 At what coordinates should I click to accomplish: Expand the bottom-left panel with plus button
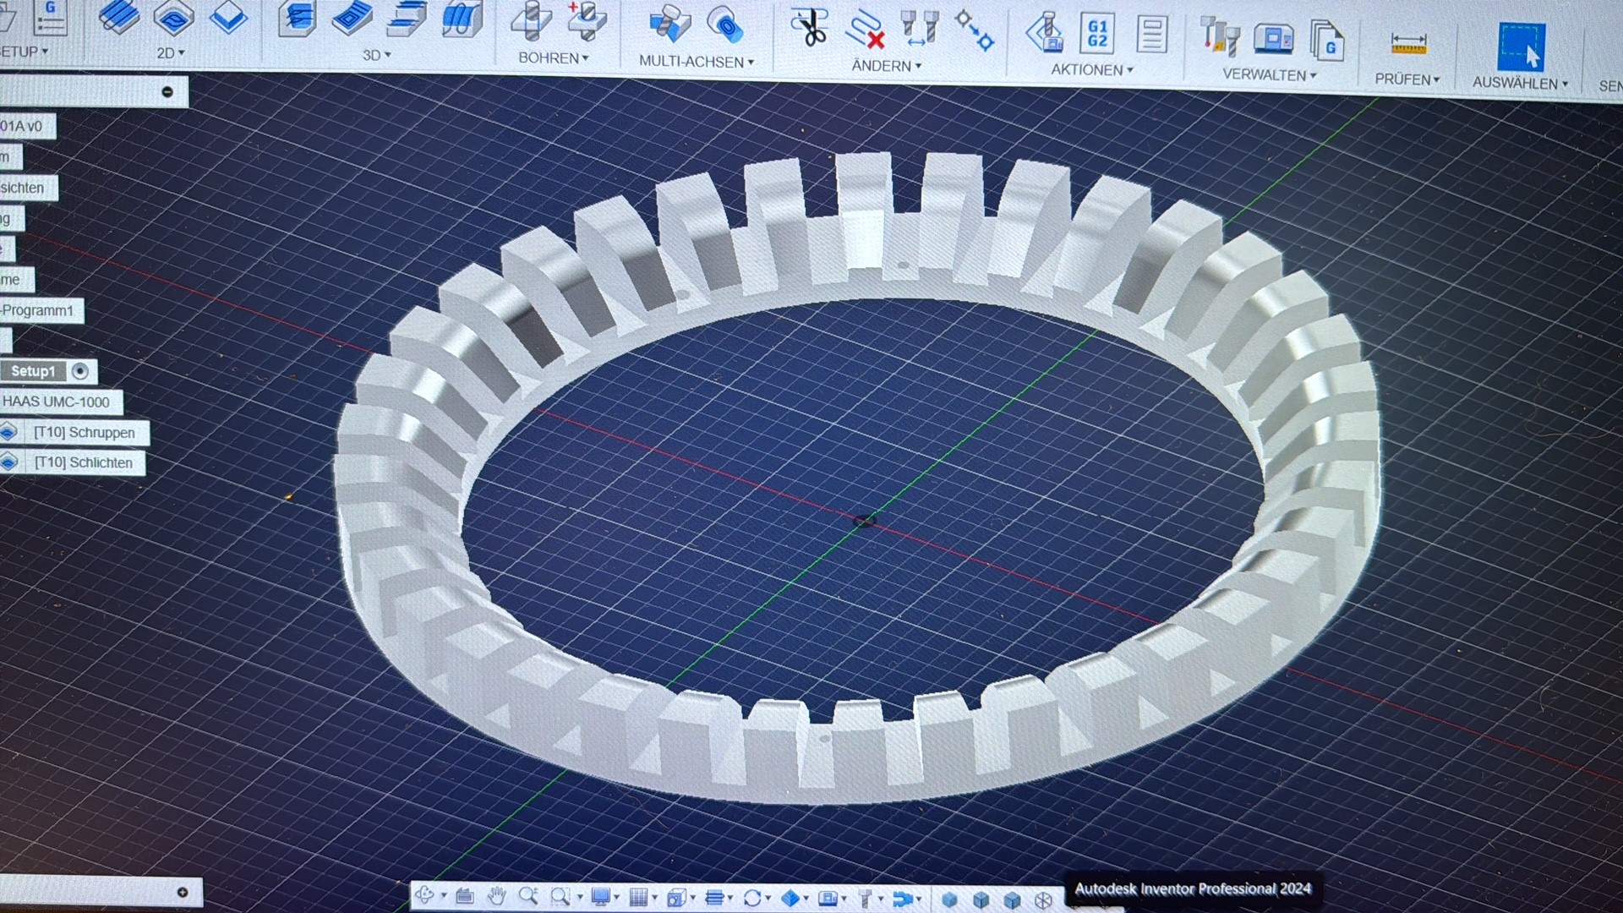pos(183,893)
